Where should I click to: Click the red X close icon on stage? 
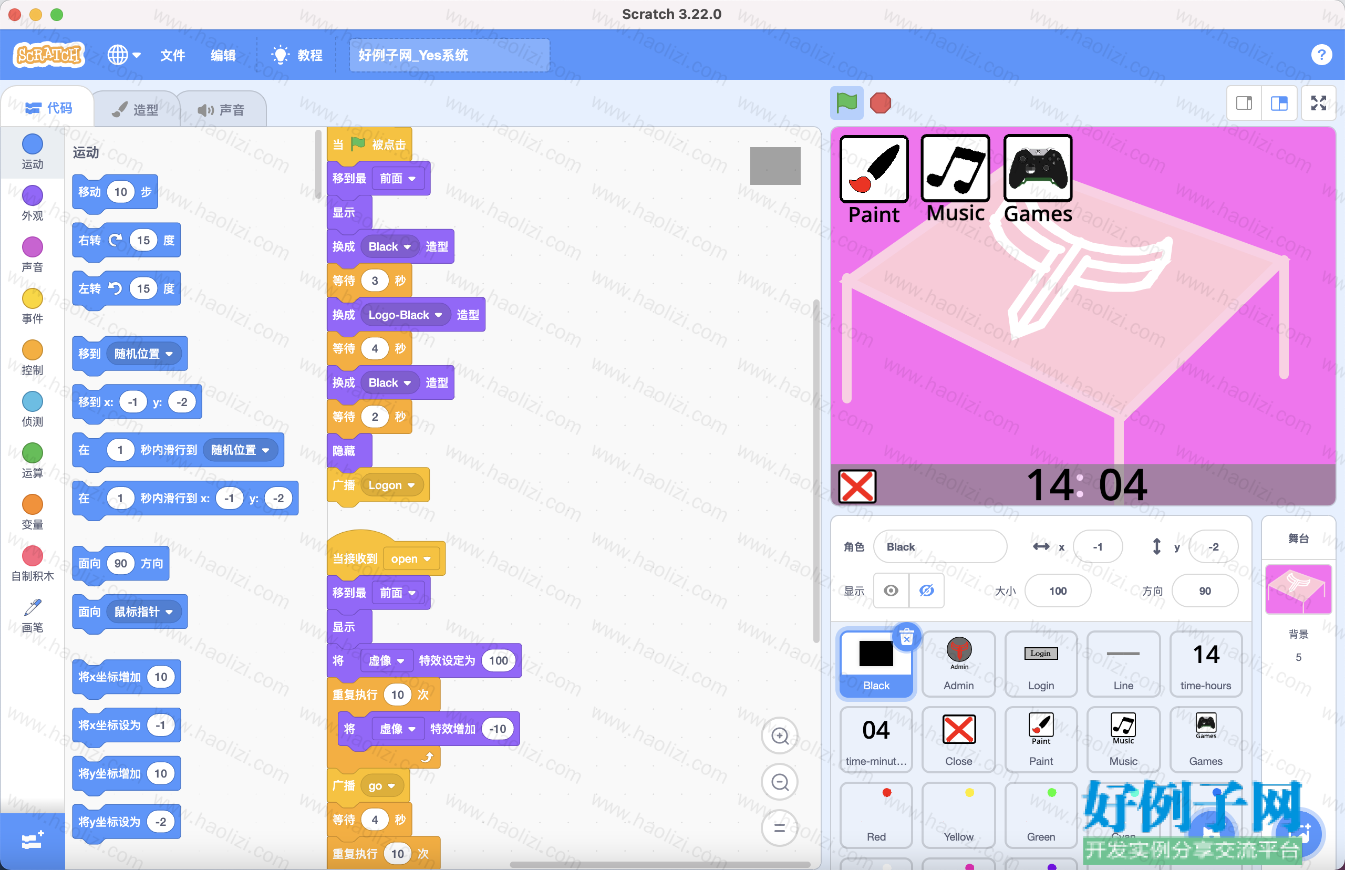pos(857,486)
